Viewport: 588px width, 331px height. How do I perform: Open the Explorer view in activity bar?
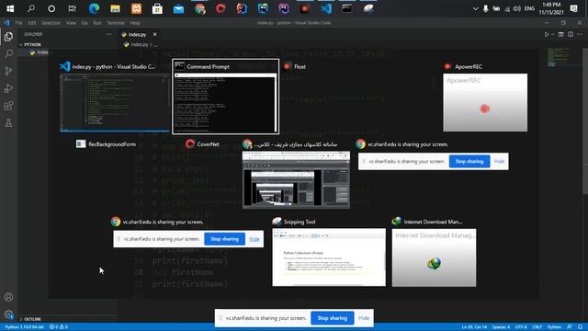[x=8, y=37]
